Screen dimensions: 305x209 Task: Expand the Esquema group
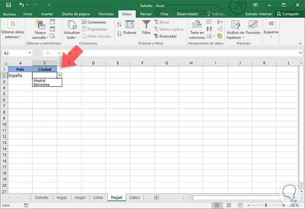[271, 29]
